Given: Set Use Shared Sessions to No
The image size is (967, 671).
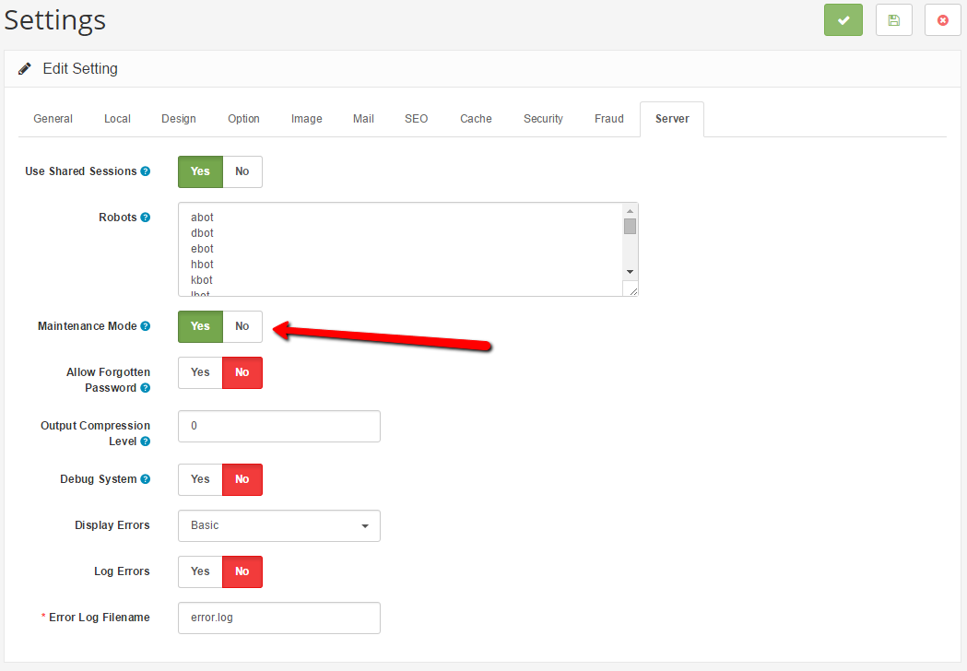Looking at the screenshot, I should pos(242,171).
